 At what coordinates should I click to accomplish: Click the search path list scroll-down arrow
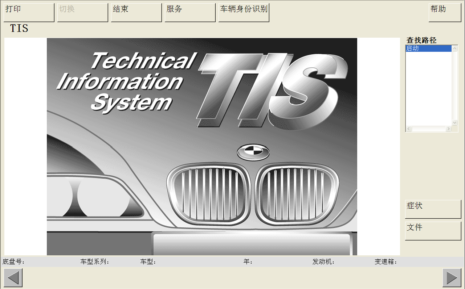point(455,123)
